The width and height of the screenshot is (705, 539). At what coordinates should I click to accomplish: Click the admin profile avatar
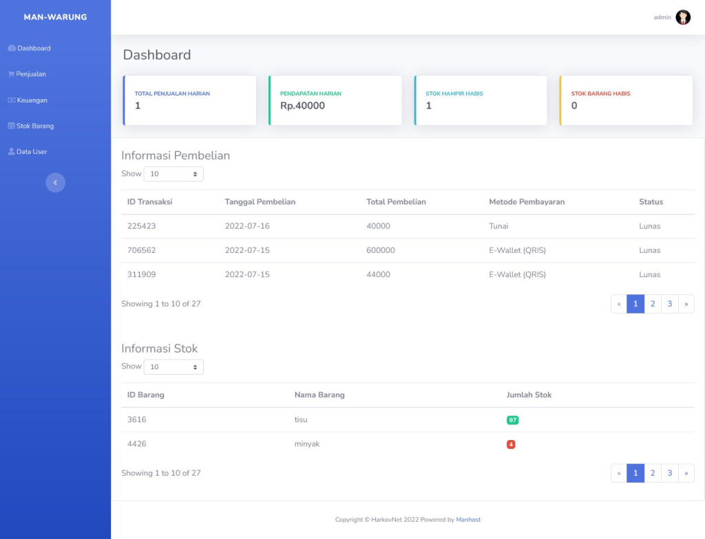(682, 16)
